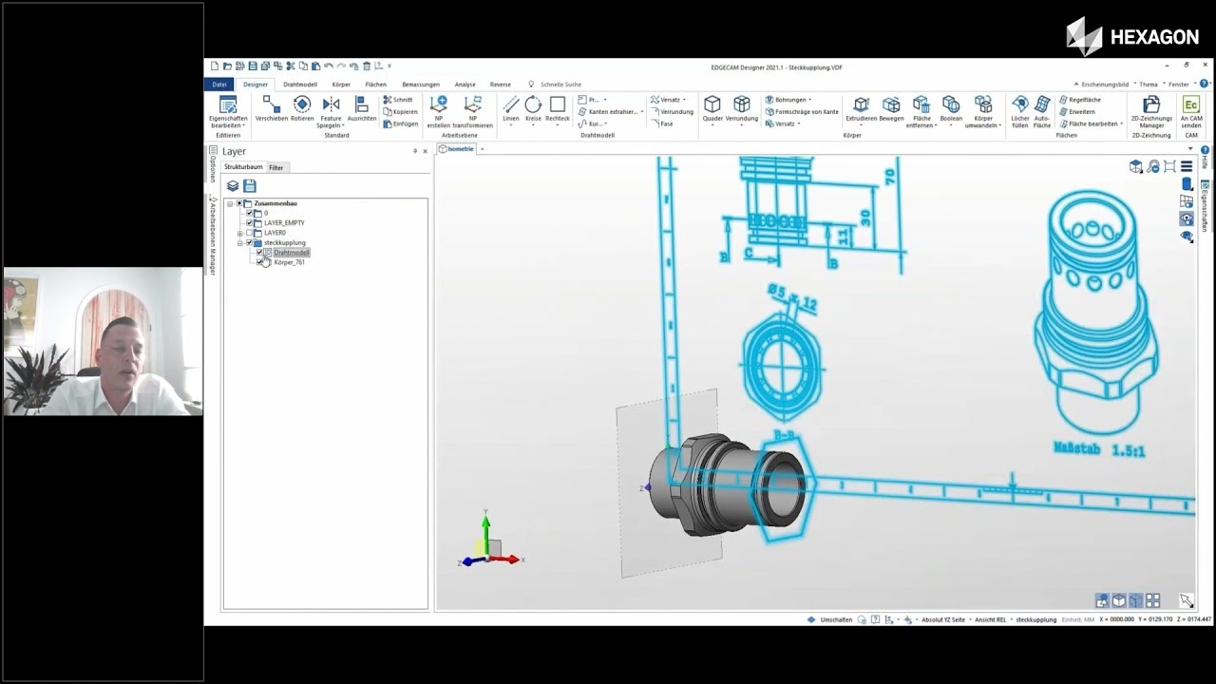Toggle the Drahtmodell checkbox
Viewport: 1216px width, 684px height.
259,253
